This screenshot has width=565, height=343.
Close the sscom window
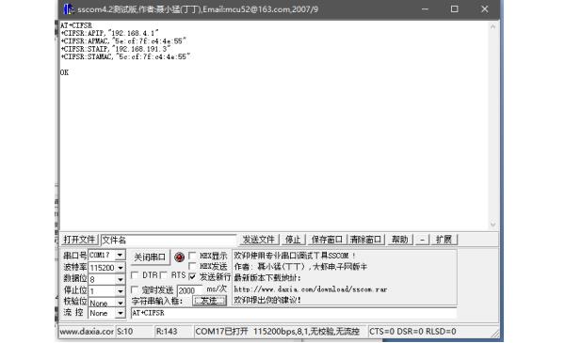(x=485, y=9)
